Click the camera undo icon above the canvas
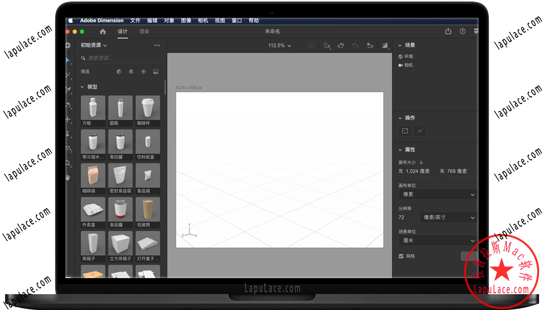This screenshot has height=310, width=544. click(341, 46)
